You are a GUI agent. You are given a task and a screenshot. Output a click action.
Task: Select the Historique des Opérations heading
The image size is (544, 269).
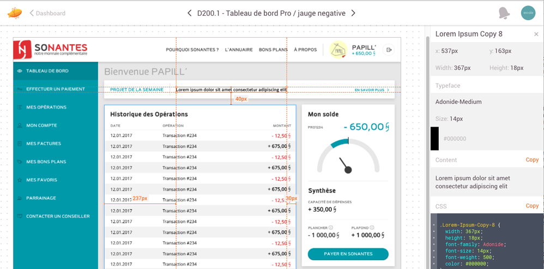click(x=149, y=114)
